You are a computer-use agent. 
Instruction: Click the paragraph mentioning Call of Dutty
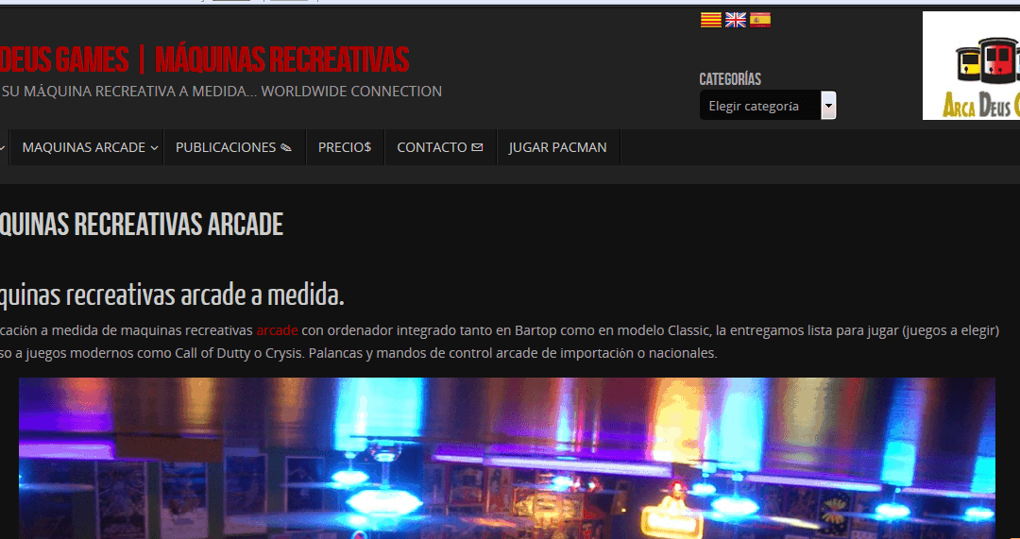(x=500, y=343)
